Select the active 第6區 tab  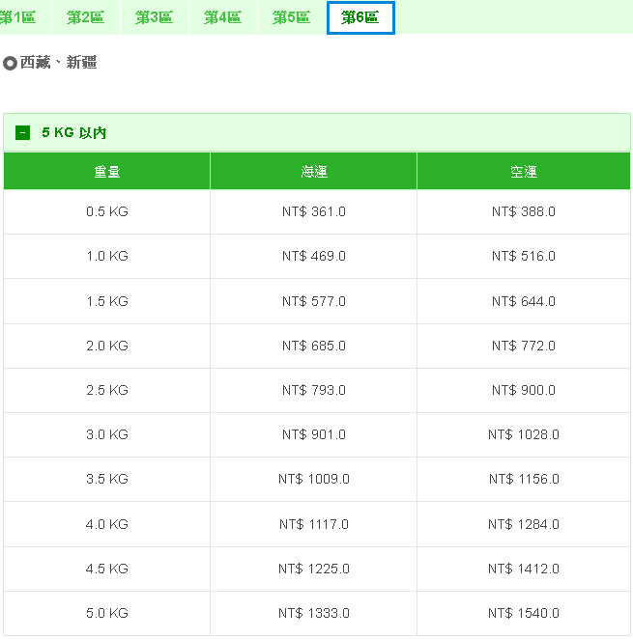click(x=360, y=17)
